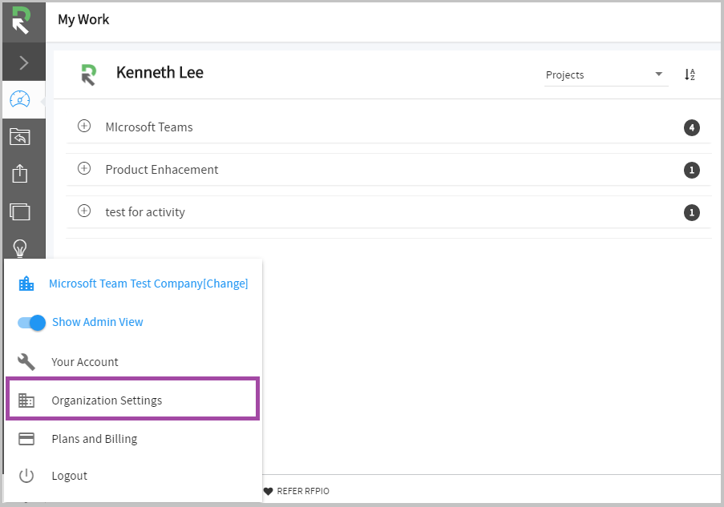Click the RFPIO logo in sidebar top
The width and height of the screenshot is (724, 507).
click(x=21, y=20)
